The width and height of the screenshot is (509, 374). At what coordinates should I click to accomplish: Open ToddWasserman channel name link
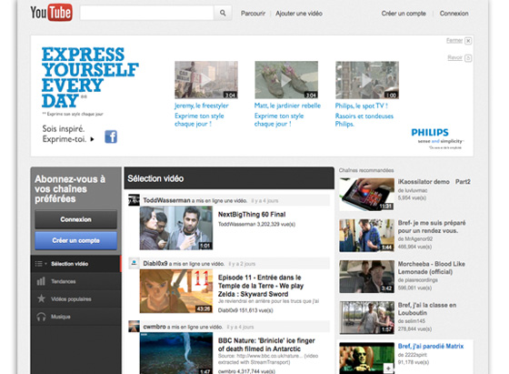[x=166, y=200]
